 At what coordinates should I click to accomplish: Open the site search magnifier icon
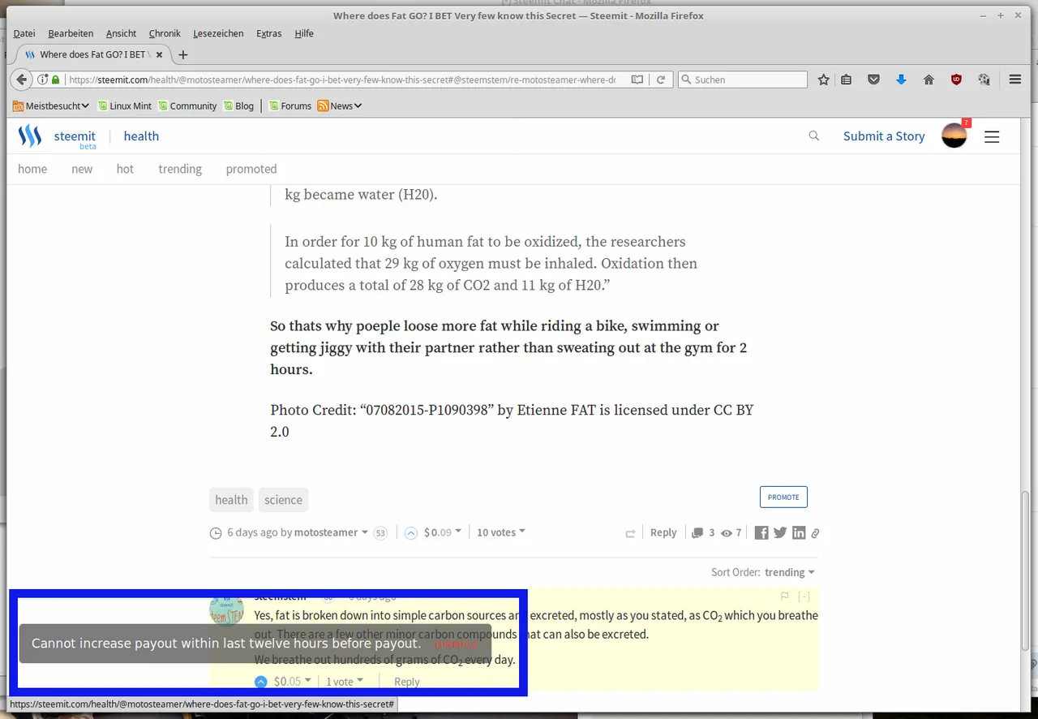(814, 136)
